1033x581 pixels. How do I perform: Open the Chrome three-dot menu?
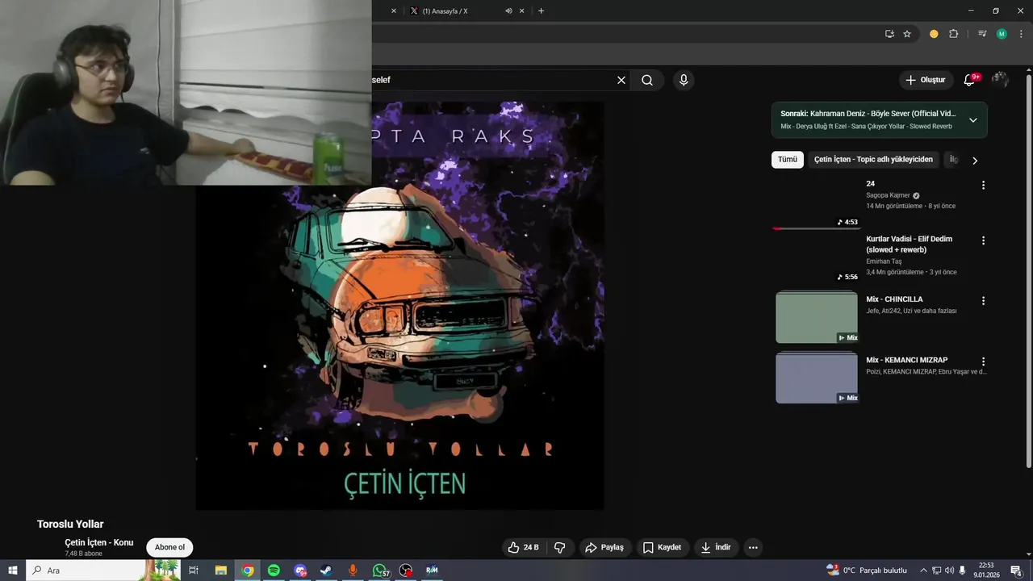1021,34
